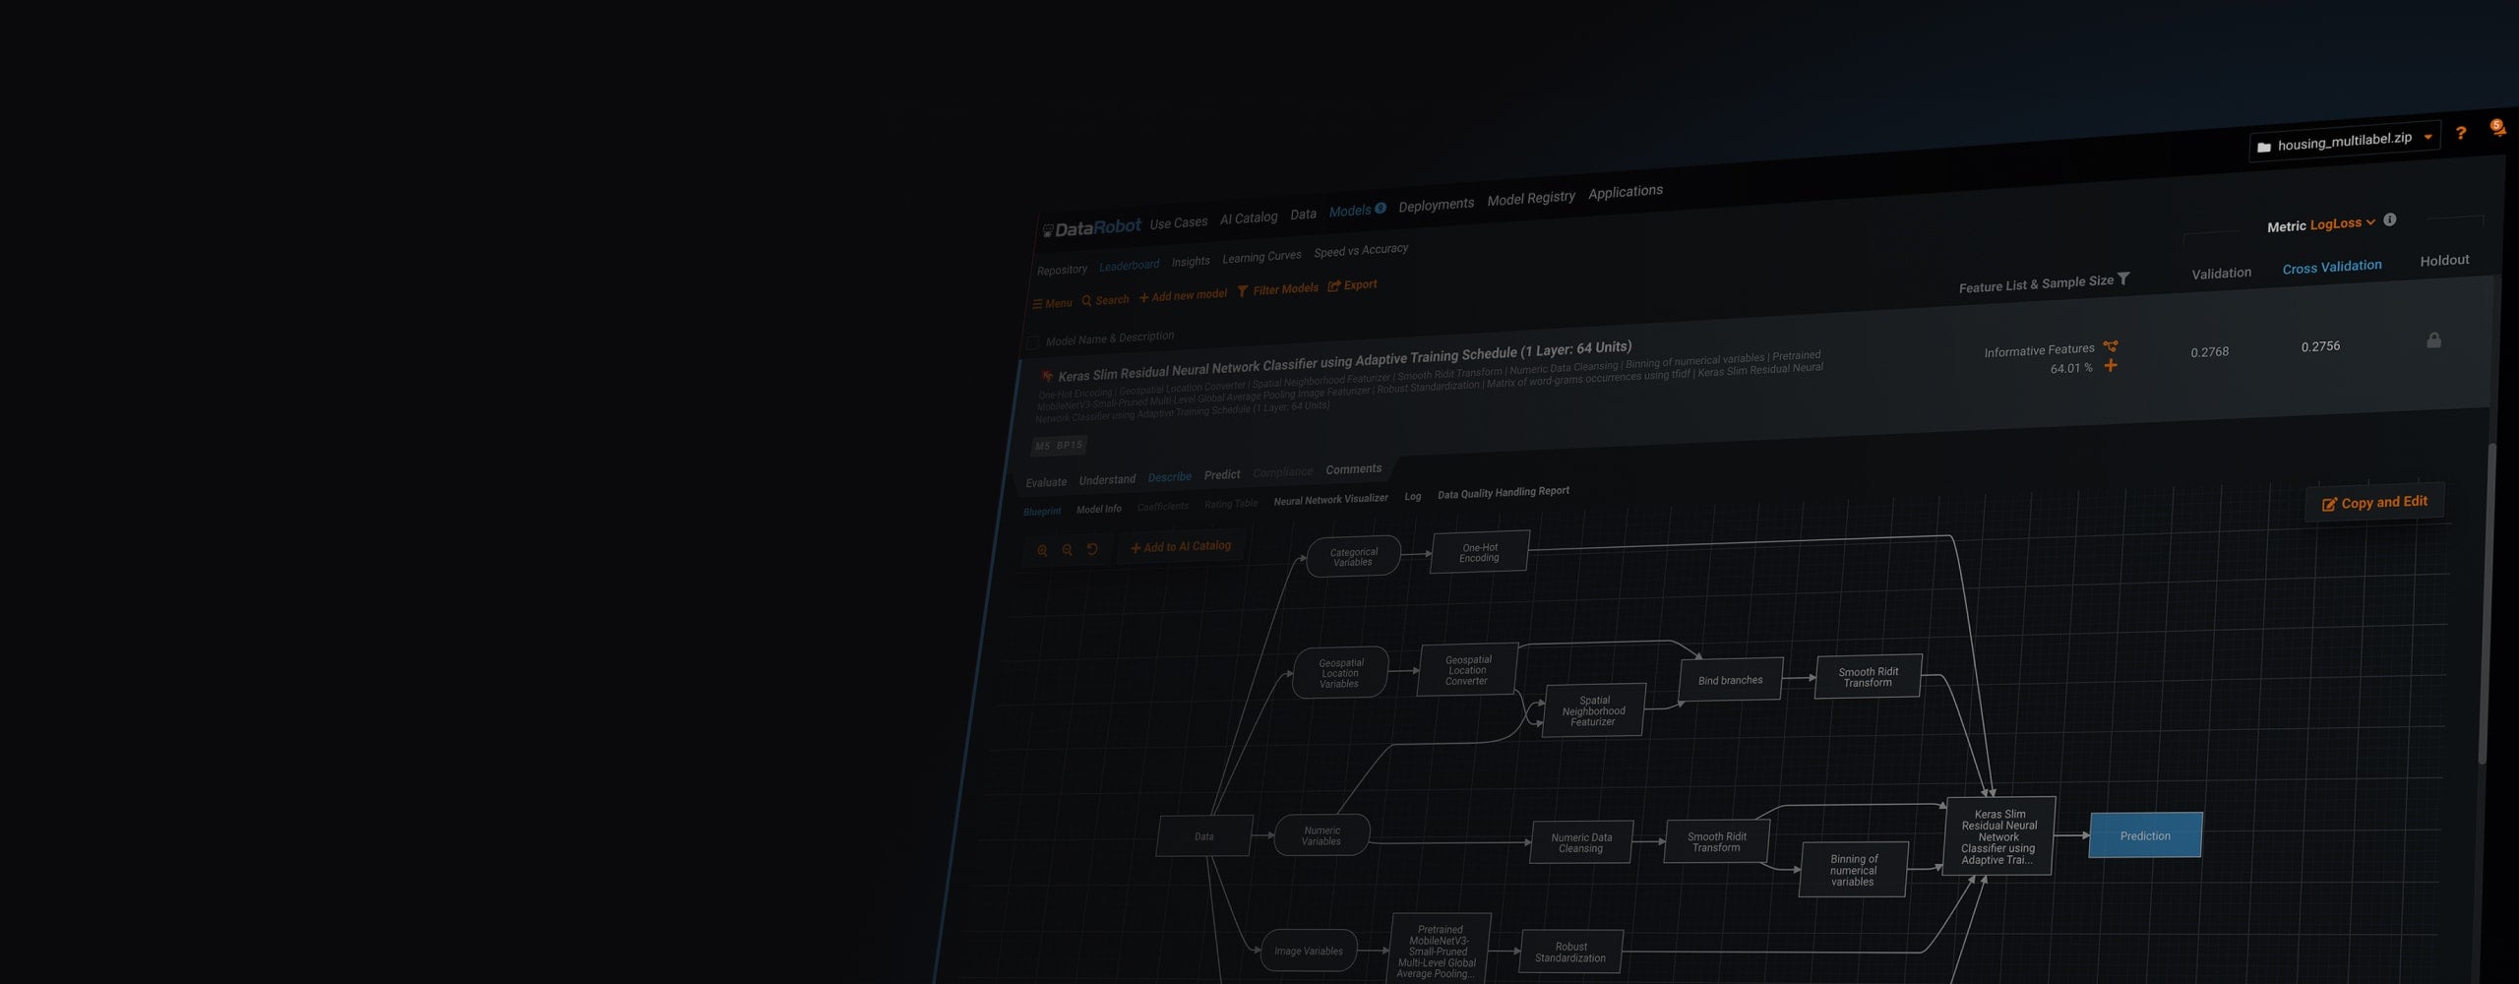Sort by the Validation column
This screenshot has height=984, width=2519.
(2221, 274)
